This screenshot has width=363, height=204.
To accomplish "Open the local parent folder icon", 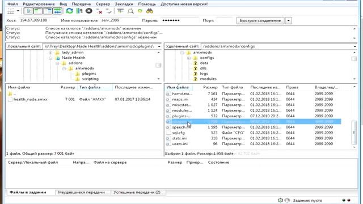I will pyautogui.click(x=10, y=93).
